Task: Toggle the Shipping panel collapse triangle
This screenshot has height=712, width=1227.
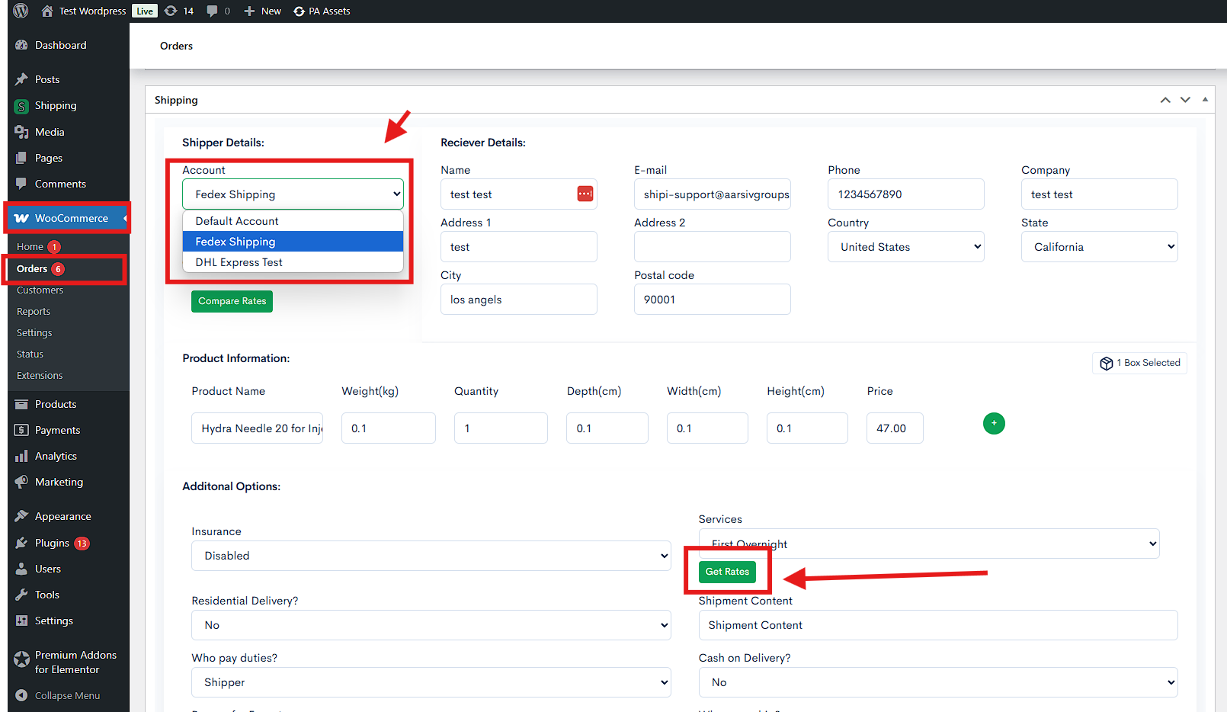Action: (1205, 99)
